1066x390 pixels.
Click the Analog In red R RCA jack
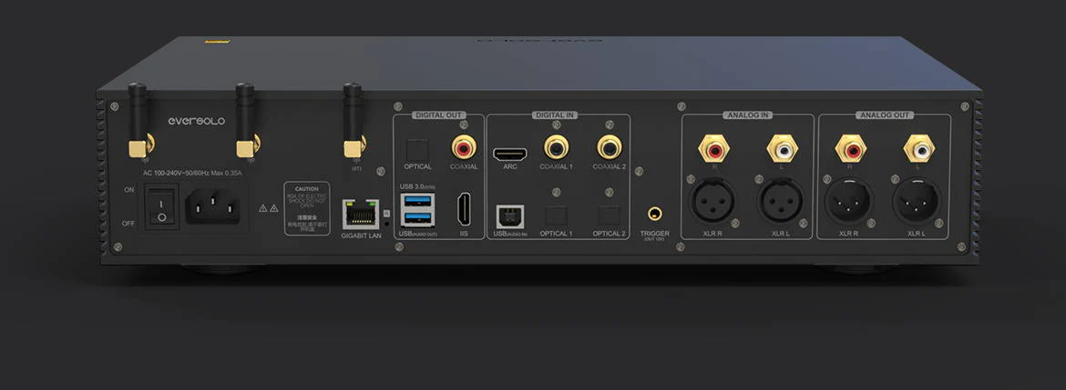pyautogui.click(x=713, y=148)
